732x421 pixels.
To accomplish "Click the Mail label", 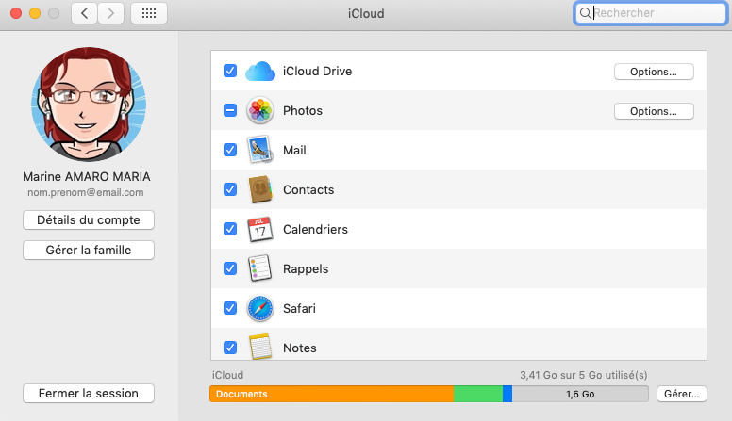I will 294,150.
